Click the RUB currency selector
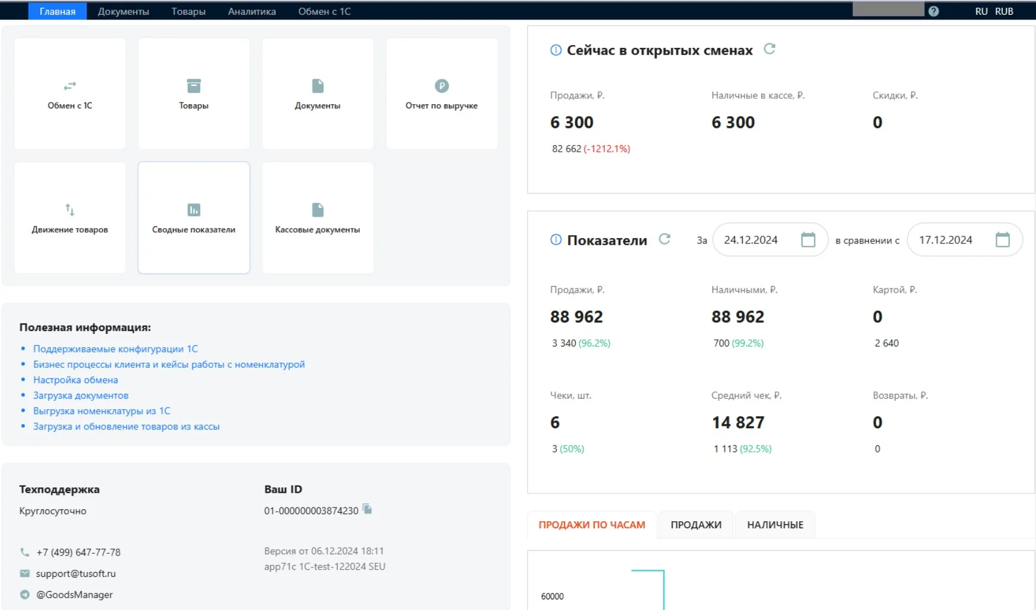This screenshot has width=1036, height=610. tap(1004, 11)
